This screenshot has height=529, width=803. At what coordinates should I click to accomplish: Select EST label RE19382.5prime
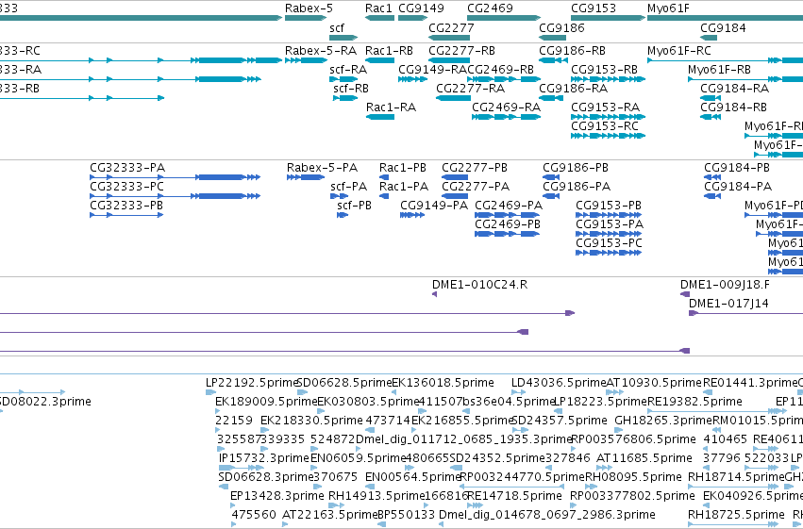[694, 402]
